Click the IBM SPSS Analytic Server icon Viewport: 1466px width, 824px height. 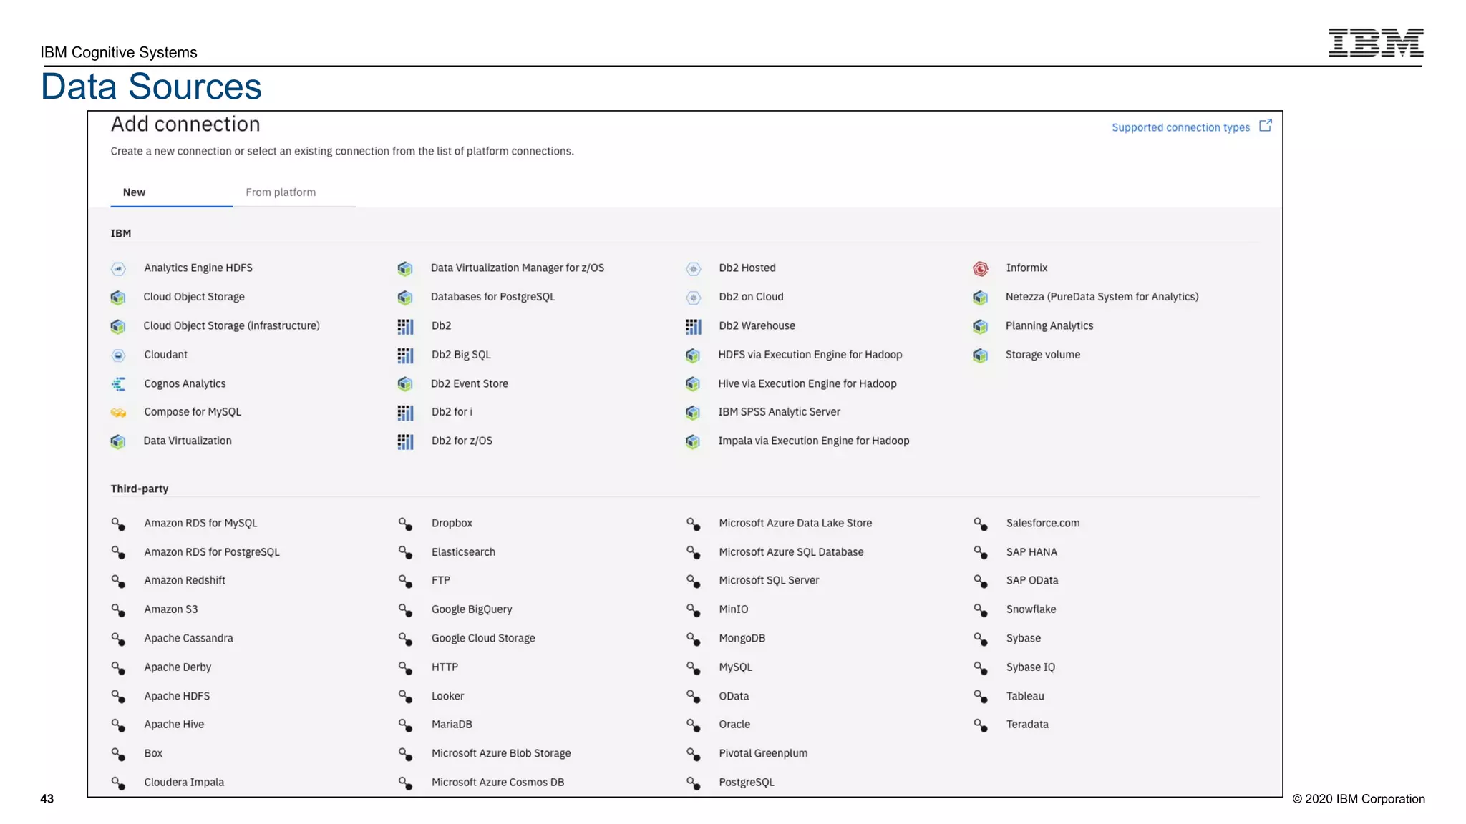point(693,413)
